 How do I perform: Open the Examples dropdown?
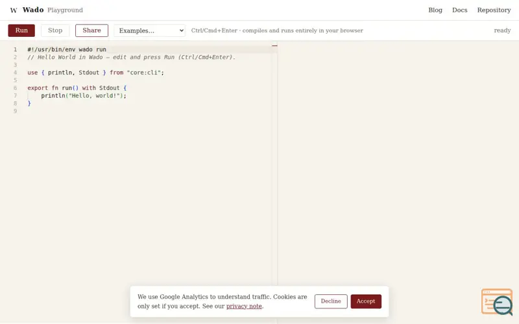[150, 30]
